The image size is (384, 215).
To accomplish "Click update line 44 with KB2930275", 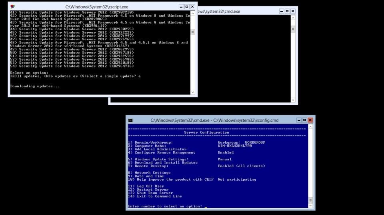I will tap(72, 29).
